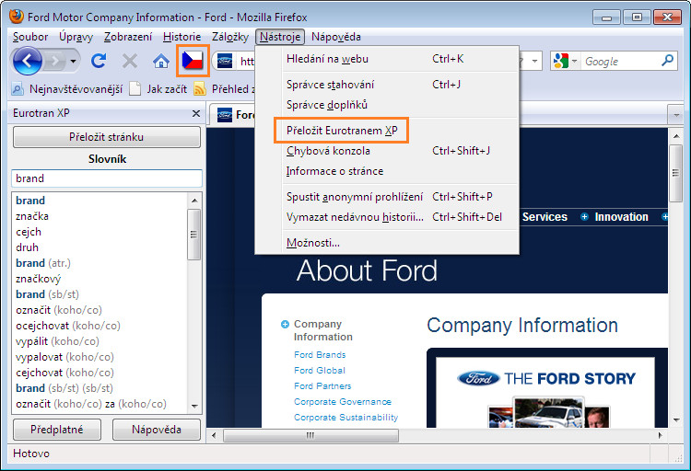Select the 'ocejchovat (koho/co)' row

pyautogui.click(x=100, y=326)
